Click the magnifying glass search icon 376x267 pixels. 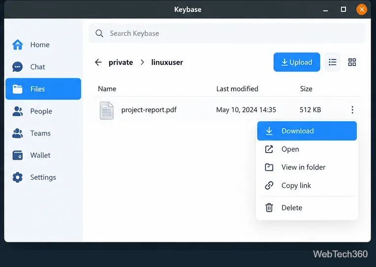point(99,33)
